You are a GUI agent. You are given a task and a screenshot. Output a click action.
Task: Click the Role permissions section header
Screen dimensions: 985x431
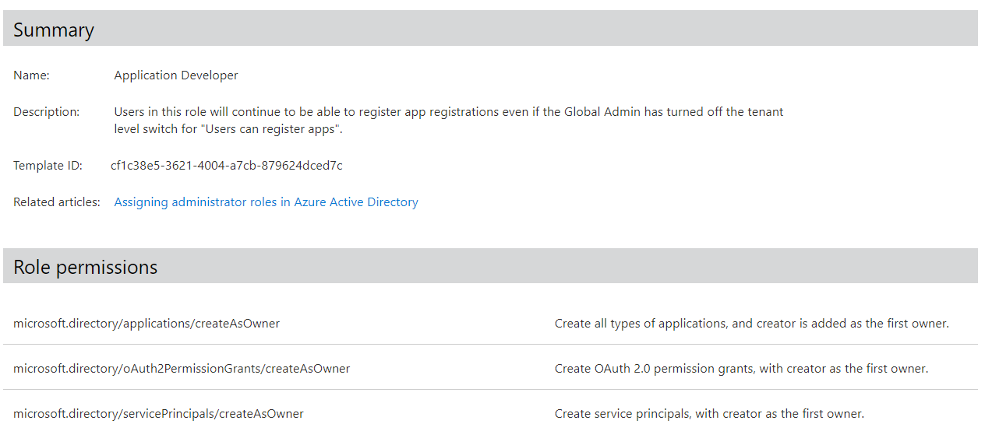tap(490, 266)
